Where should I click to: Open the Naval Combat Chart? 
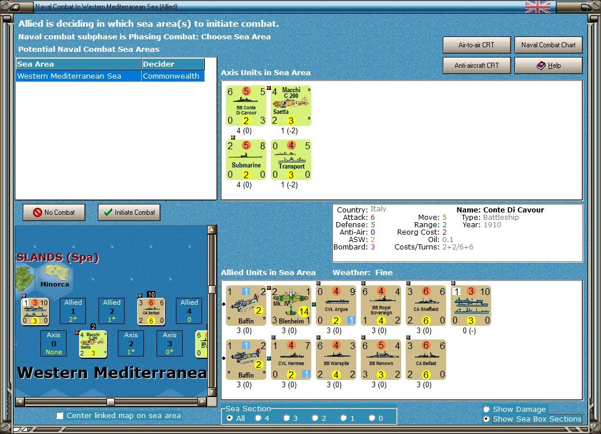(x=548, y=45)
